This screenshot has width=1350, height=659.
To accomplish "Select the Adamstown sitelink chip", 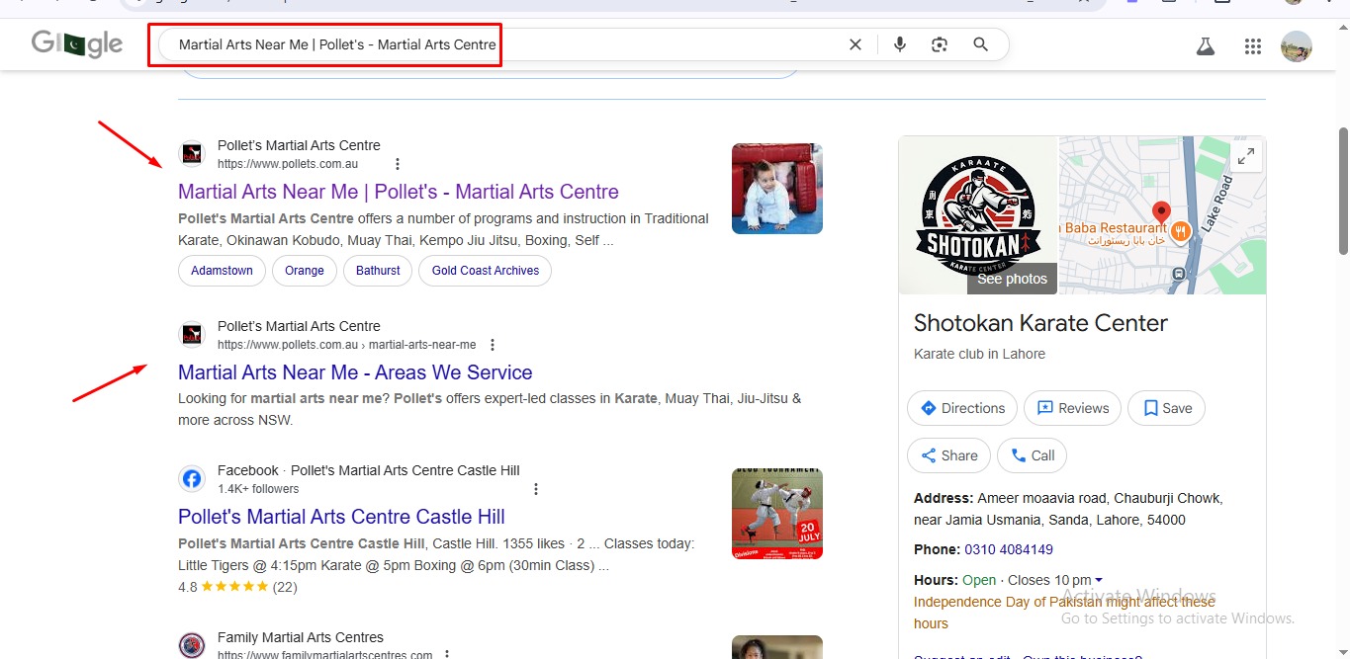I will tap(222, 271).
